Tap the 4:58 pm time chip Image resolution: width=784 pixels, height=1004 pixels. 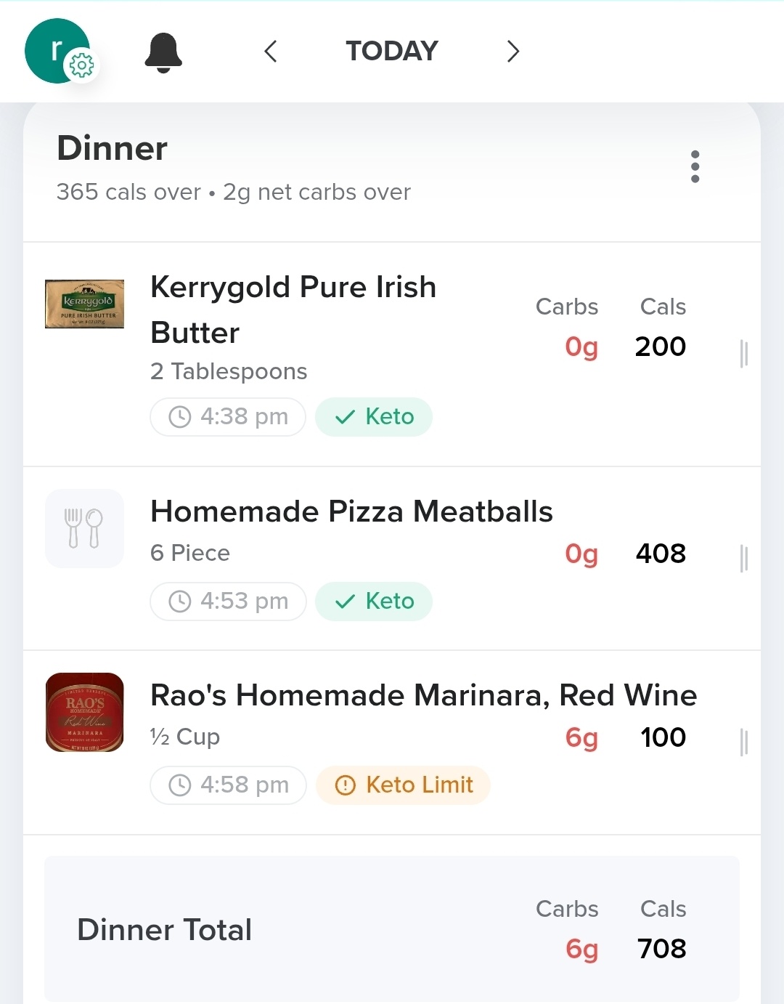click(x=228, y=785)
